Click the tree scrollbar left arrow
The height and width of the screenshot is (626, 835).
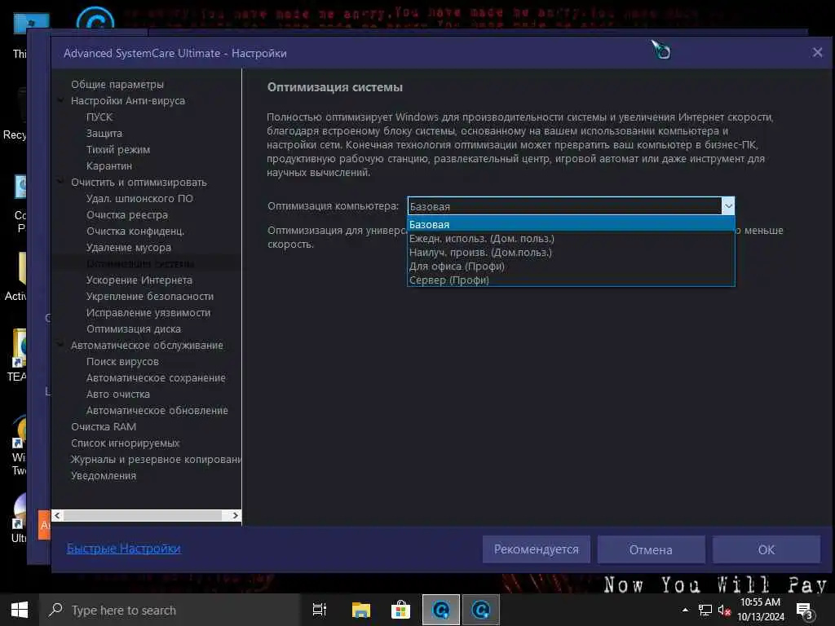[x=58, y=515]
